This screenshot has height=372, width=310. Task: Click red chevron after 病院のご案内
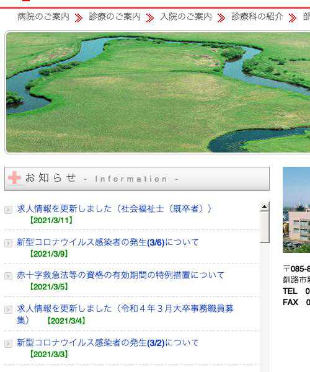click(79, 18)
